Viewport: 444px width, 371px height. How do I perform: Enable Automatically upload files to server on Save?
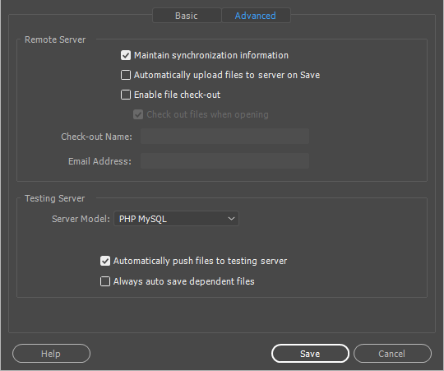click(126, 75)
